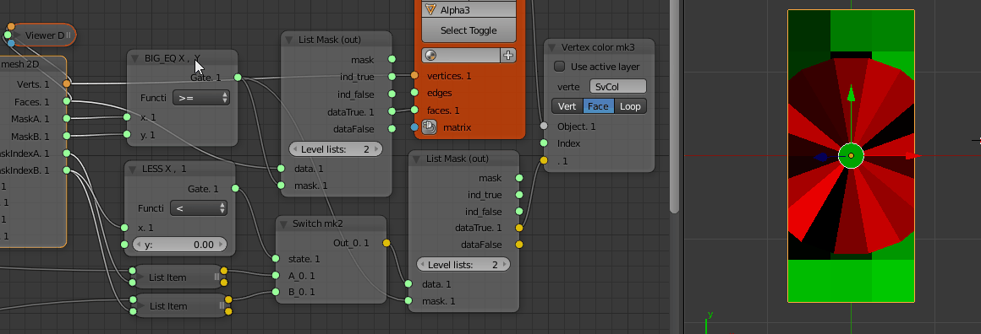Click Level lists field in List Mask beside Switch mk2
This screenshot has width=981, height=334.
click(463, 265)
